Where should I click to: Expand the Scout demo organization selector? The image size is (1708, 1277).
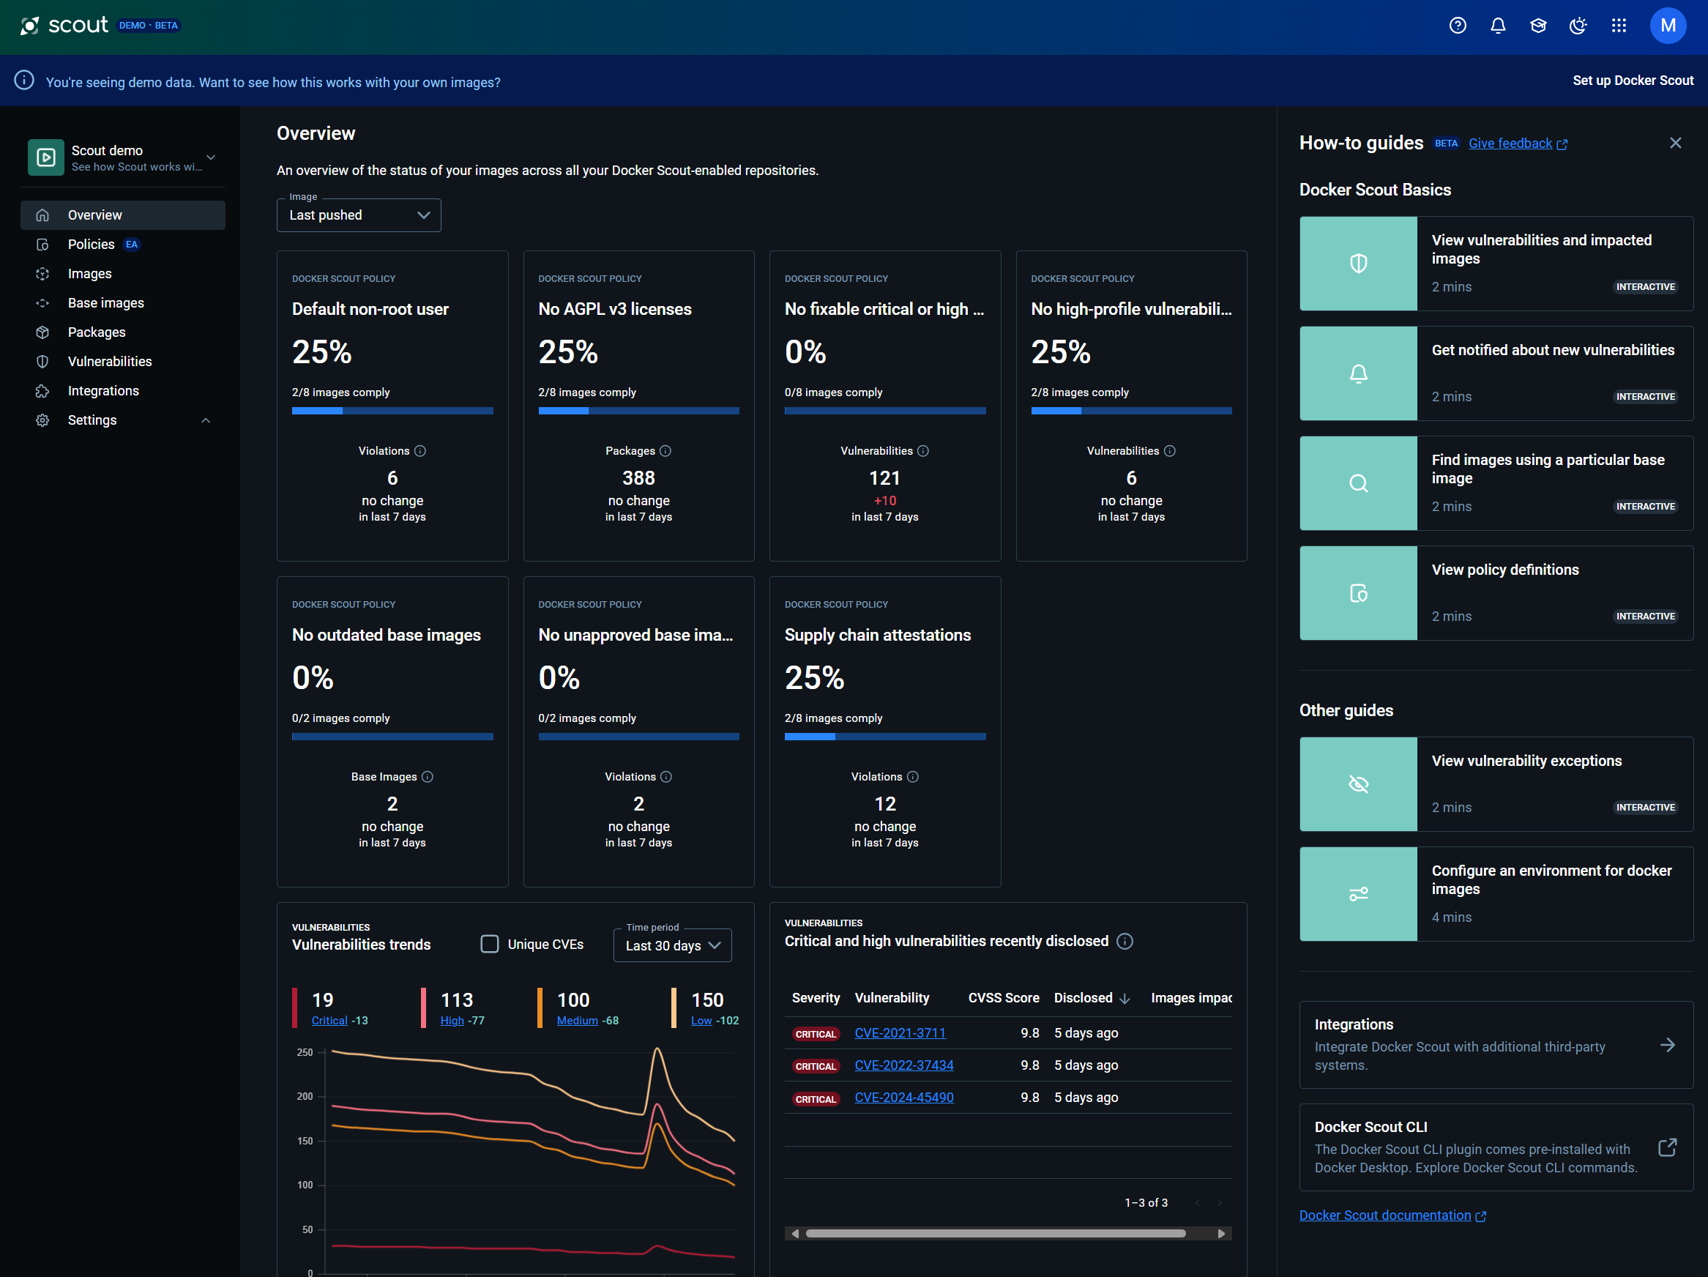(210, 157)
